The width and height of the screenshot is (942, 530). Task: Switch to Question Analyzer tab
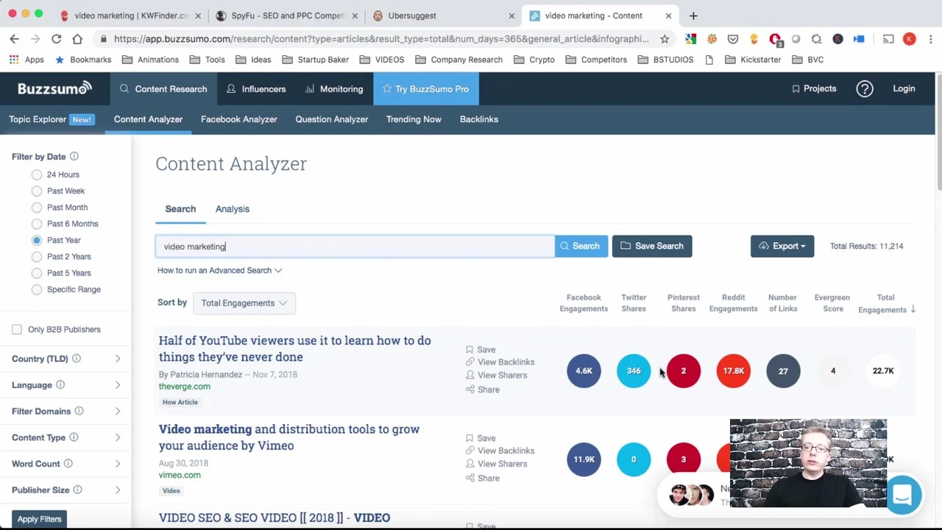pyautogui.click(x=332, y=119)
